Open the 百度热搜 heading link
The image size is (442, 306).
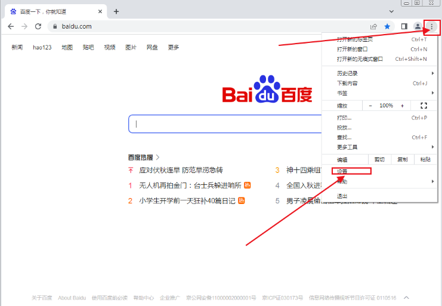pos(144,157)
